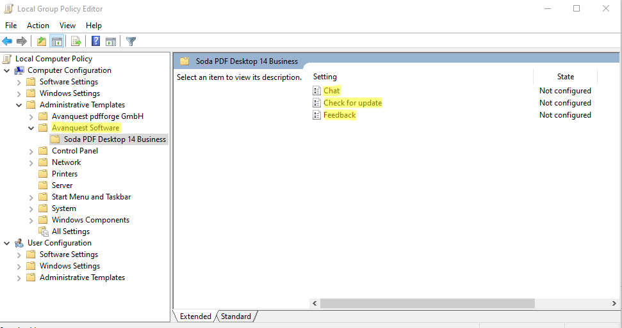
Task: Click the folder icon in the details header
Action: click(184, 61)
